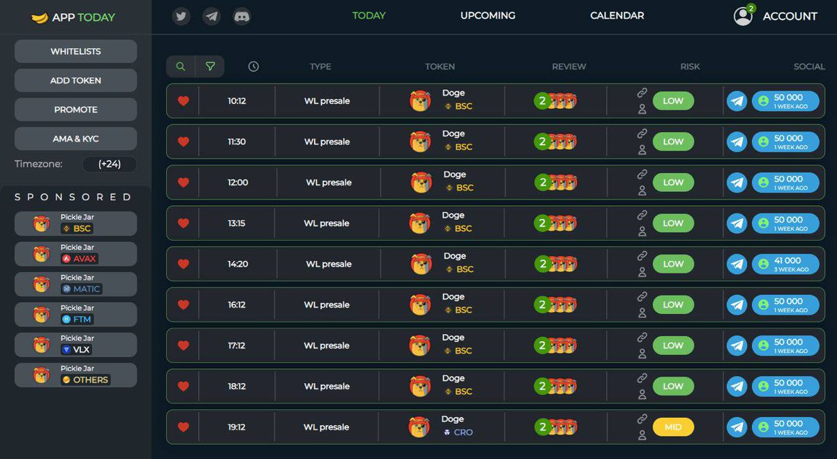Open the account avatar icon

[x=744, y=16]
